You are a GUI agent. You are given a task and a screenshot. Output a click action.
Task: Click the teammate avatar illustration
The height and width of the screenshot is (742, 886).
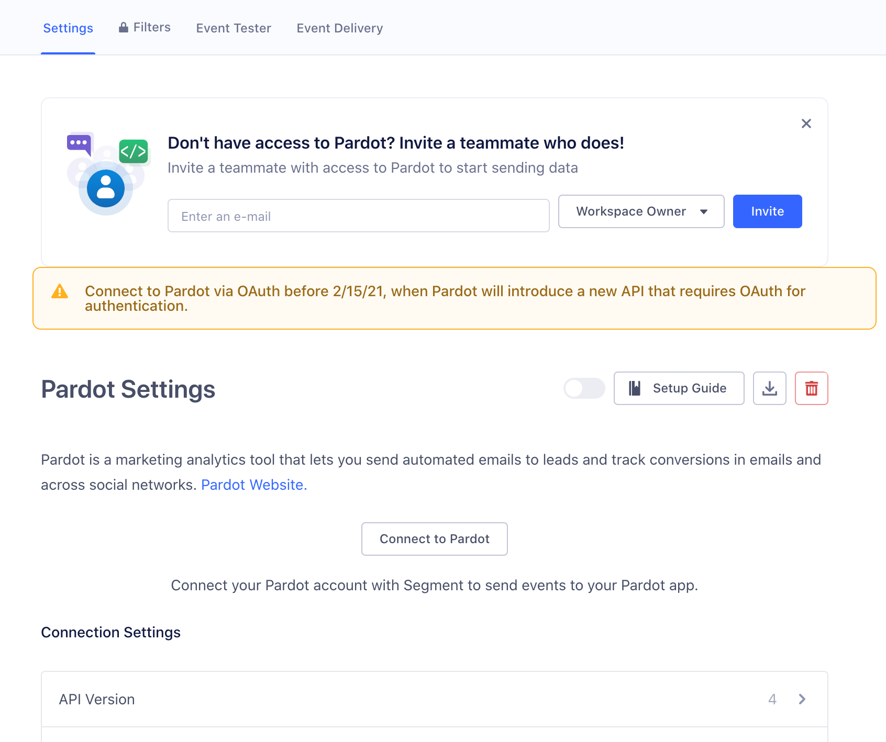106,187
